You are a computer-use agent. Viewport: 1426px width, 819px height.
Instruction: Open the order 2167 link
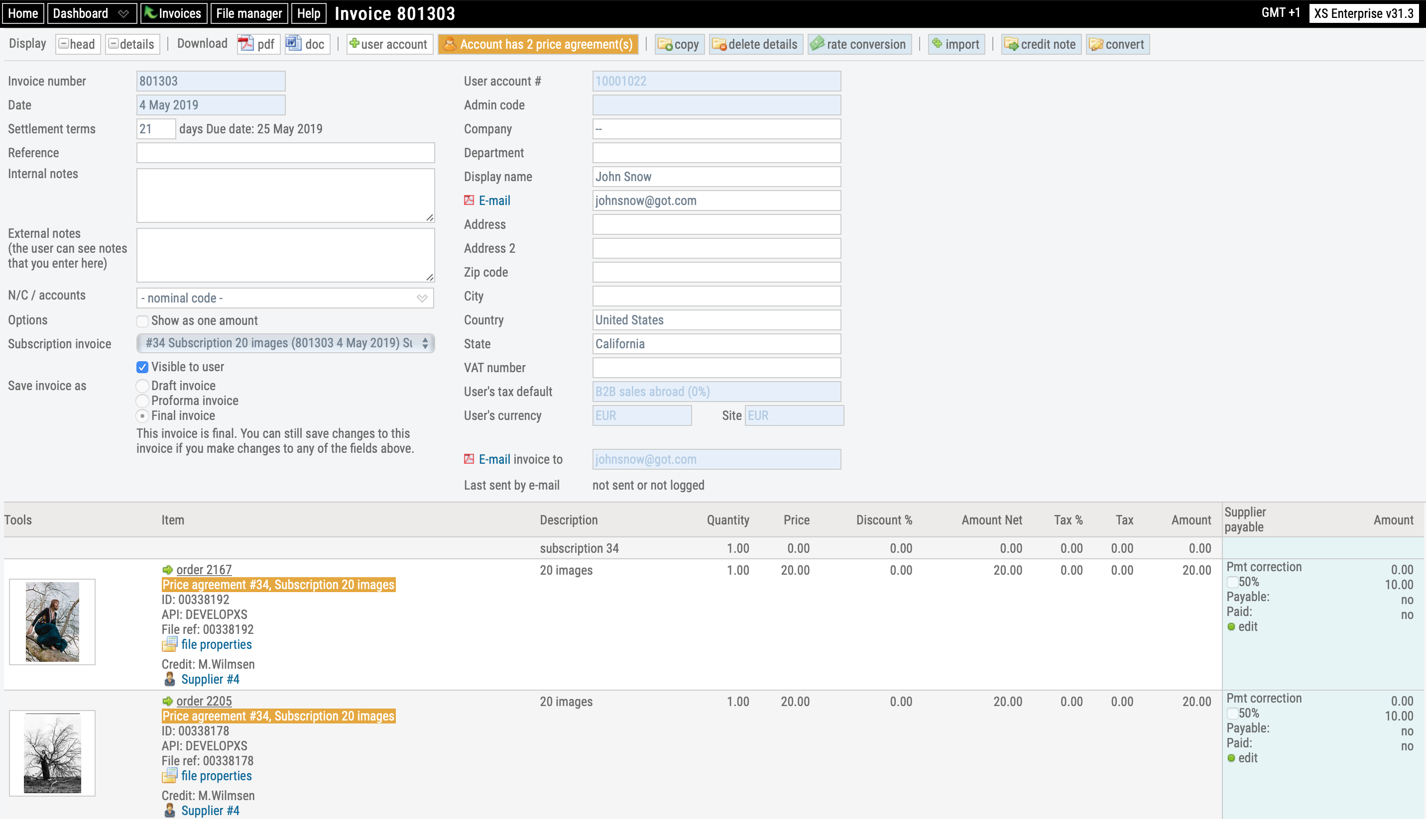point(204,570)
